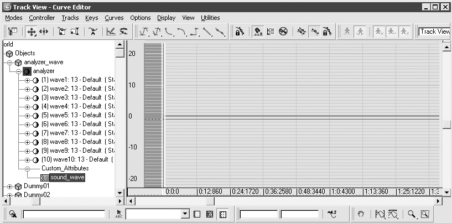Select the sound_wave track
This screenshot has height=223, width=452.
(67, 178)
